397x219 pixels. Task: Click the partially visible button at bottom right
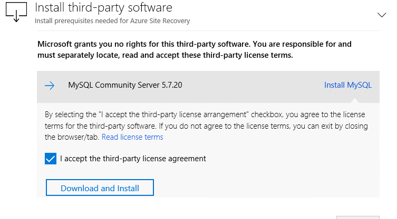358,217
